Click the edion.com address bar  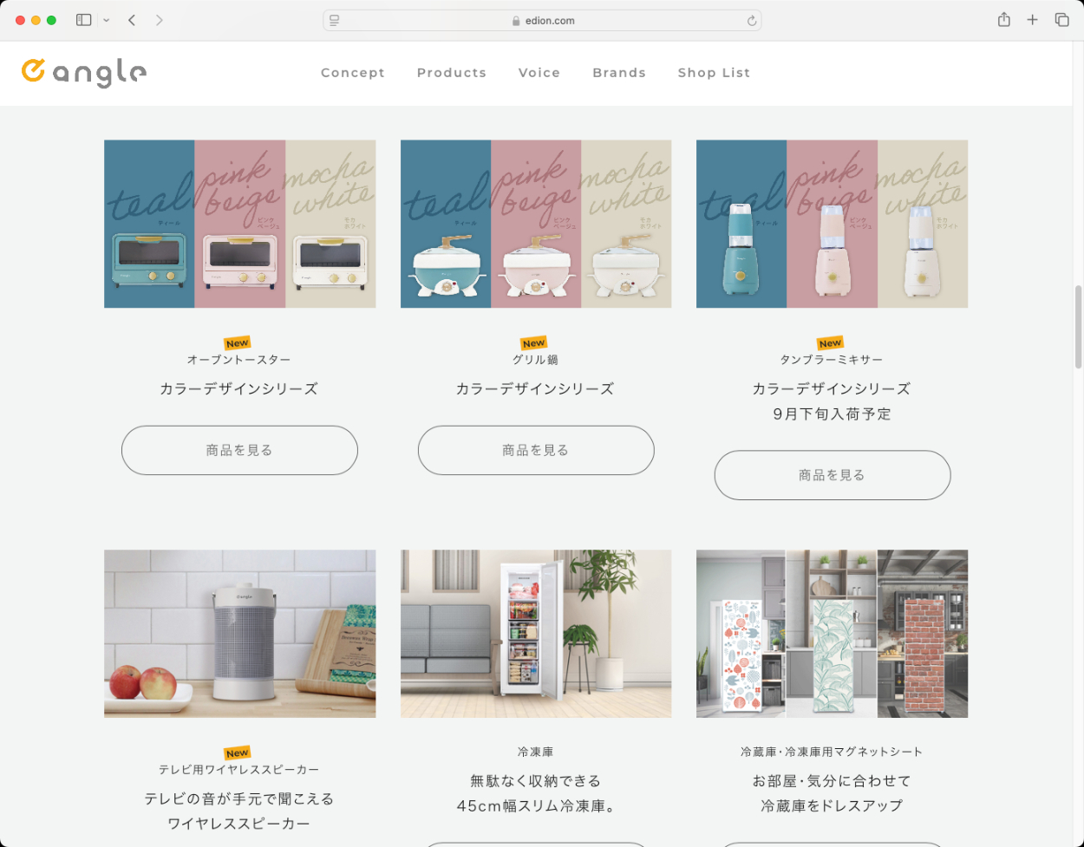point(542,21)
